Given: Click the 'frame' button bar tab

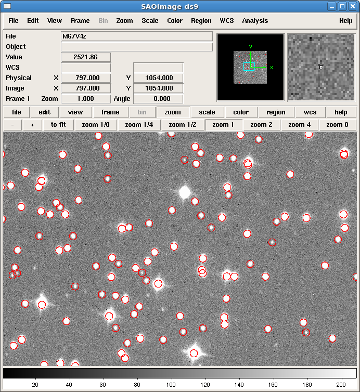Looking at the screenshot, I should pos(110,112).
